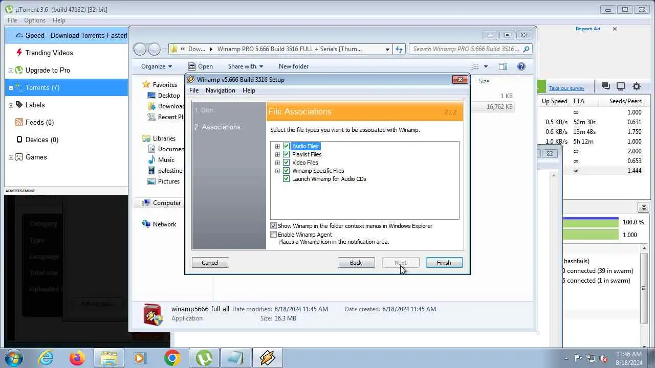Viewport: 655px width, 368px height.
Task: Expand Labels in uTorrent sidebar
Action: click(11, 105)
